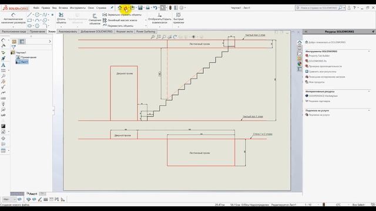Image resolution: width=376 pixels, height=211 pixels.
Task: Switch to the Анализировать ribbon tab
Action: tap(68, 32)
